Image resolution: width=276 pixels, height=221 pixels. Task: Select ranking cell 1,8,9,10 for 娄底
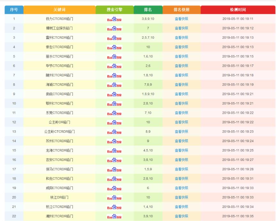click(x=148, y=94)
